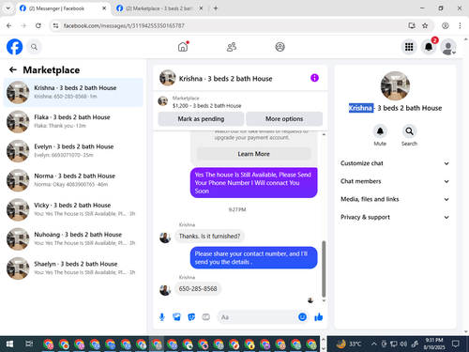
Task: Expand Customize chat section
Action: tap(395, 163)
